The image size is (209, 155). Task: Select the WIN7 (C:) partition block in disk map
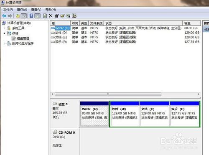(94, 114)
